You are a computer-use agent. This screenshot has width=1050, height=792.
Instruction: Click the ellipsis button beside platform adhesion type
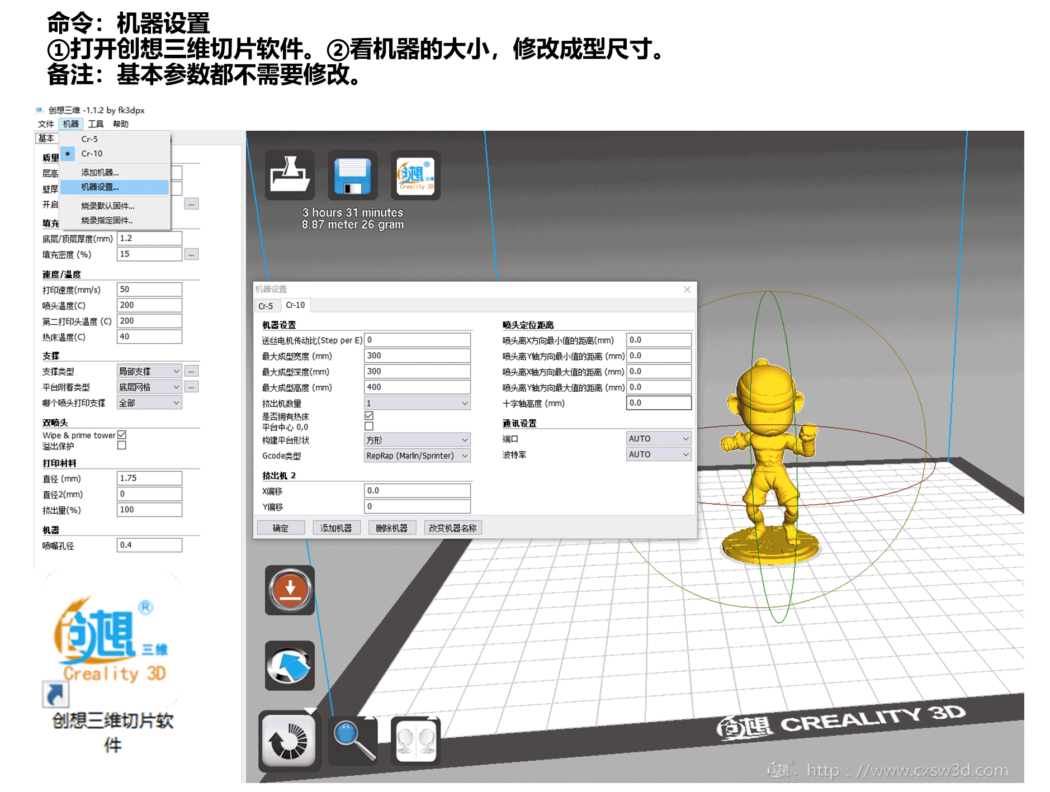tap(191, 387)
